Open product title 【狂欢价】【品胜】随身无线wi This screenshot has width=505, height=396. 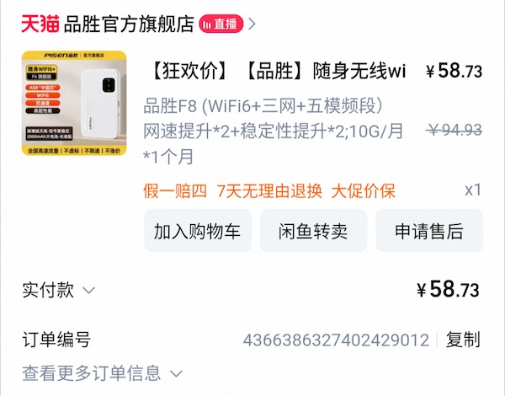tap(278, 70)
